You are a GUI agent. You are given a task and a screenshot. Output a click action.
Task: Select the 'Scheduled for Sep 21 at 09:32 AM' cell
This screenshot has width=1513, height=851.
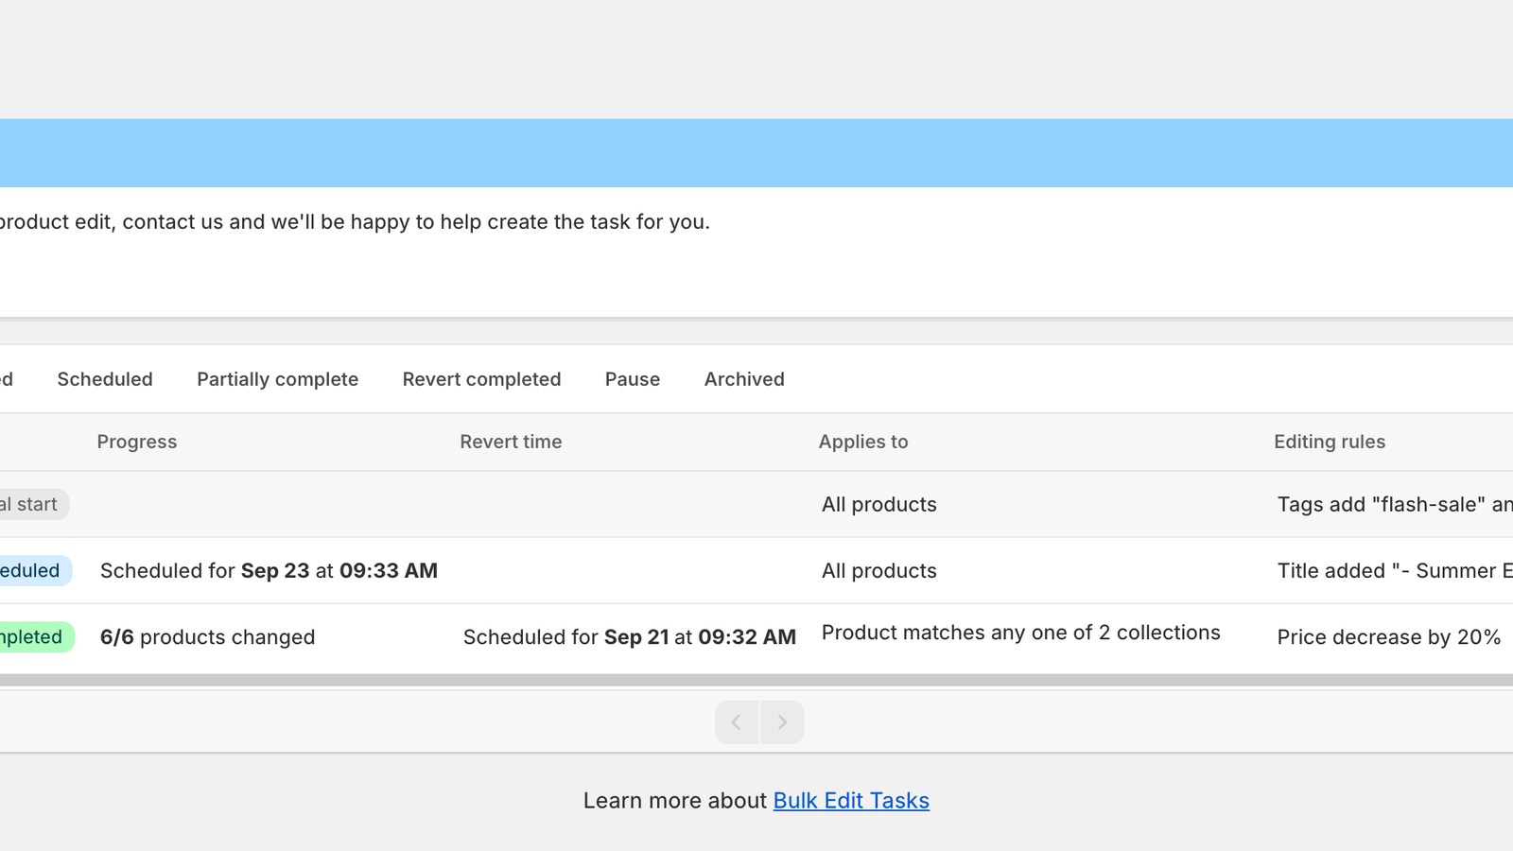630,637
